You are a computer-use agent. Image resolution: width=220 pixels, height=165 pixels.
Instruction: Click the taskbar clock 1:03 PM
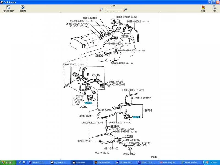214,163
